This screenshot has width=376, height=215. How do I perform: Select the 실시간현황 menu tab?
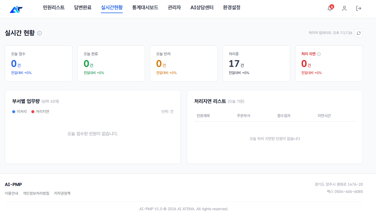(x=112, y=8)
